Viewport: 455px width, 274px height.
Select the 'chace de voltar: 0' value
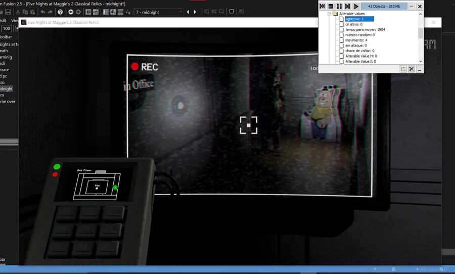(x=359, y=51)
